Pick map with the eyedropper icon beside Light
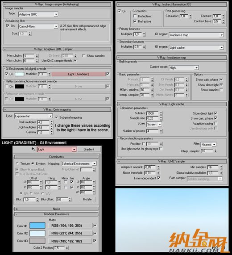232x255 pixels. point(33,149)
